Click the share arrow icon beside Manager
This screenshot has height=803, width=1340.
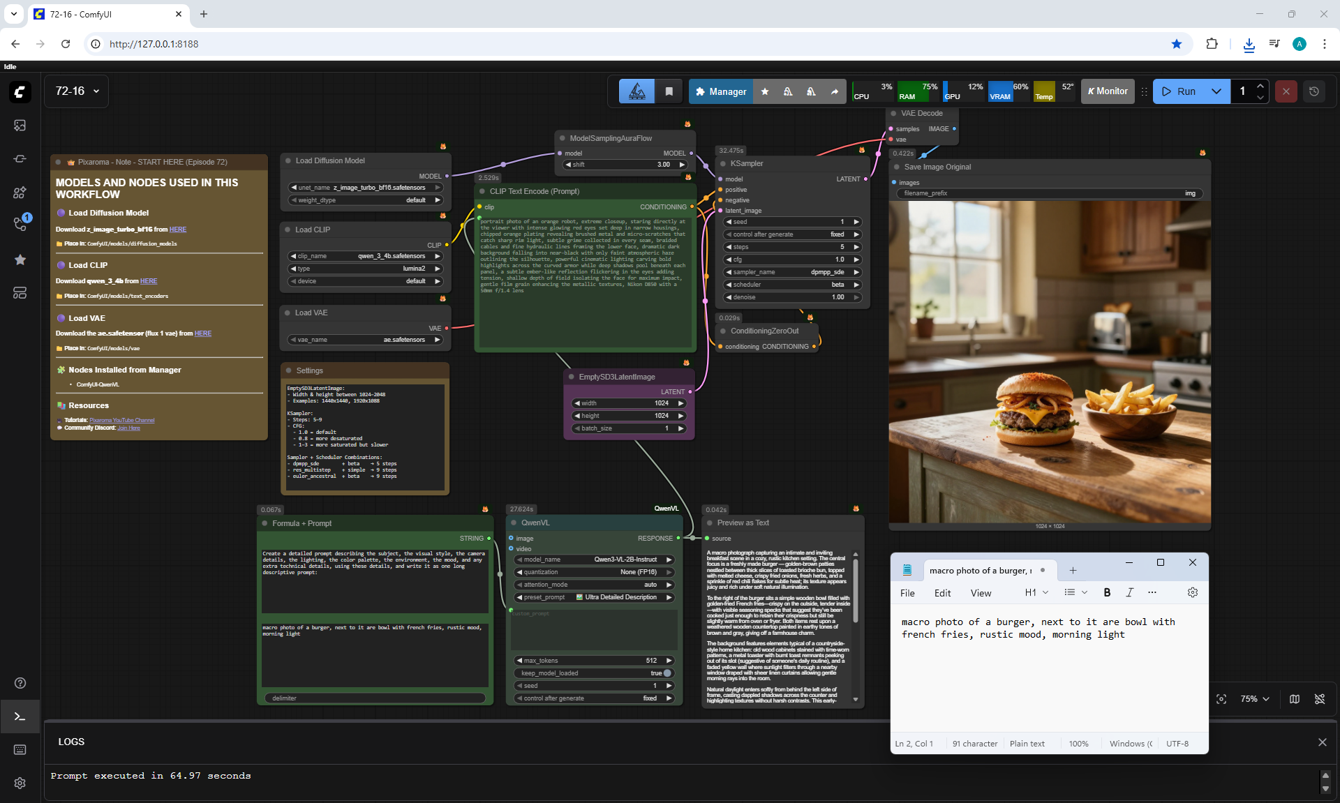click(x=835, y=91)
